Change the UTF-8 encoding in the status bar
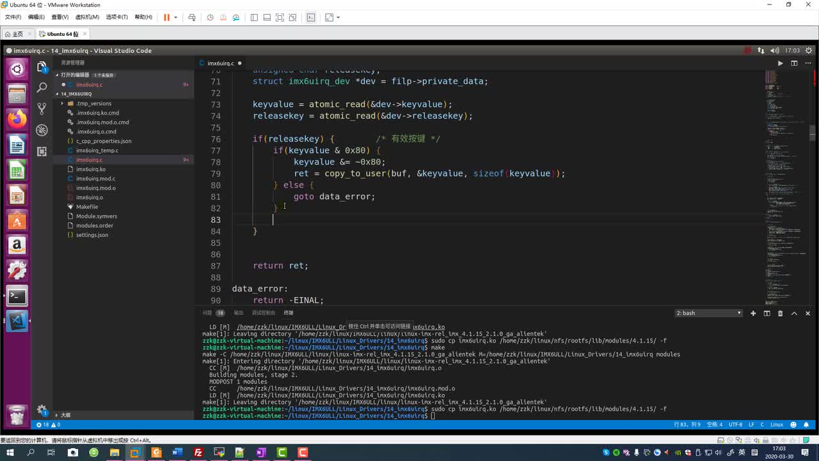The width and height of the screenshot is (819, 461). click(x=735, y=425)
